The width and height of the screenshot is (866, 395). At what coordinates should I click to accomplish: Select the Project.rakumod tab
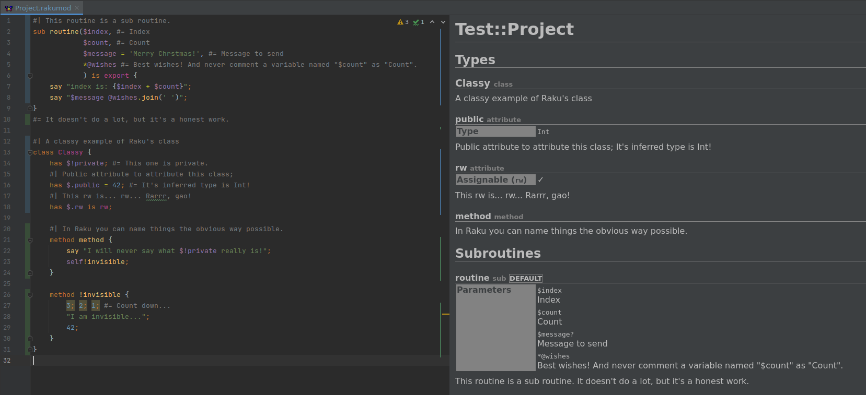click(x=42, y=8)
